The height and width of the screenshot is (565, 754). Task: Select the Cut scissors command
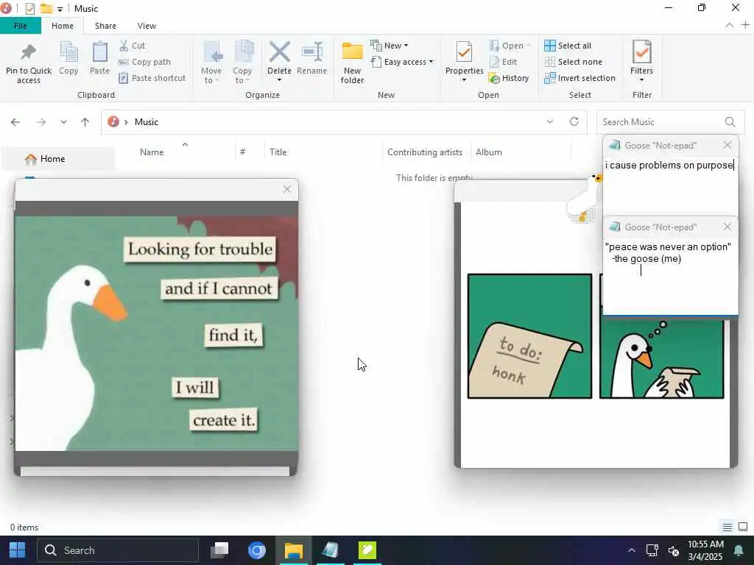(133, 46)
